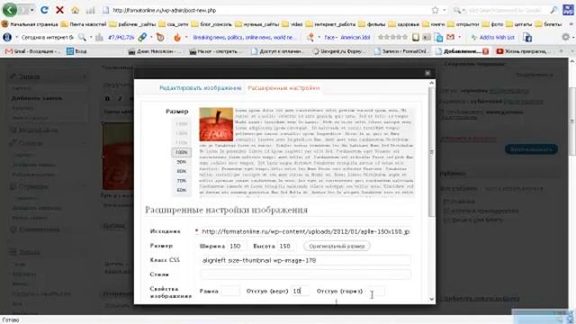Open the фото bookmark folder
The image size is (576, 324).
pos(493,24)
